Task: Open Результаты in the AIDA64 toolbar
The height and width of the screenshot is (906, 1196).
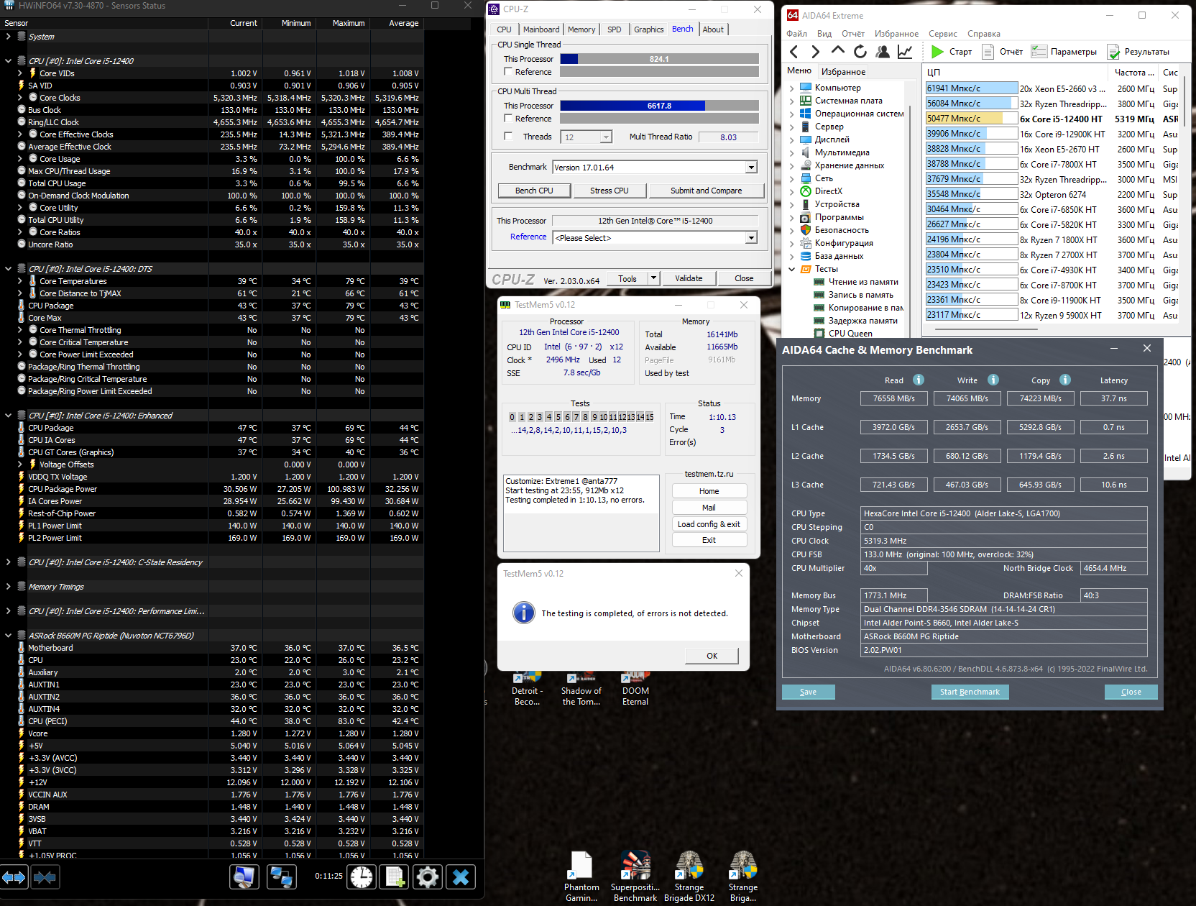Action: click(1138, 52)
